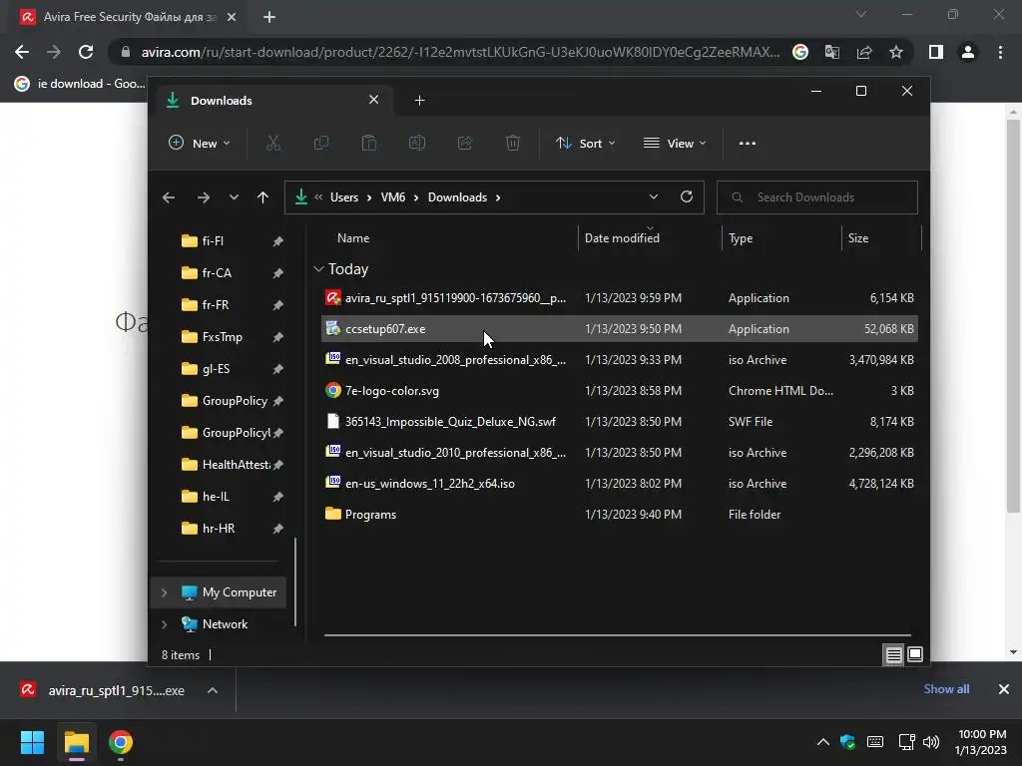Image resolution: width=1022 pixels, height=766 pixels.
Task: Click the Delete trash icon in Explorer
Action: (513, 144)
